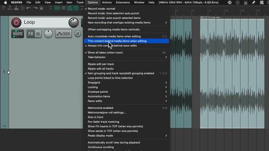Open the View menu
269x151 pixels.
coord(47,3)
